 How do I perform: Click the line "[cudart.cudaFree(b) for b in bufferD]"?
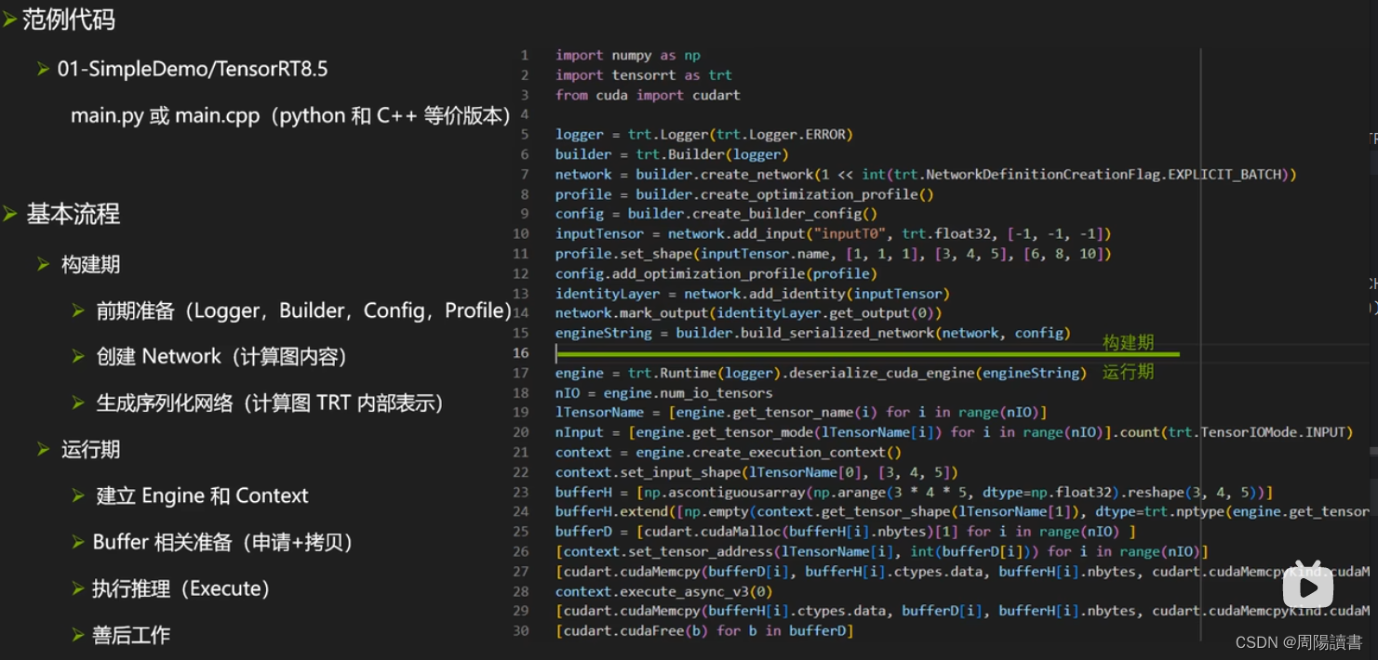[x=704, y=631]
